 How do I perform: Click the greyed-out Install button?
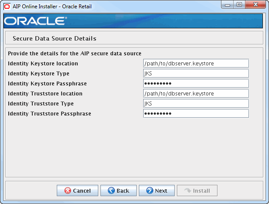[197, 190]
